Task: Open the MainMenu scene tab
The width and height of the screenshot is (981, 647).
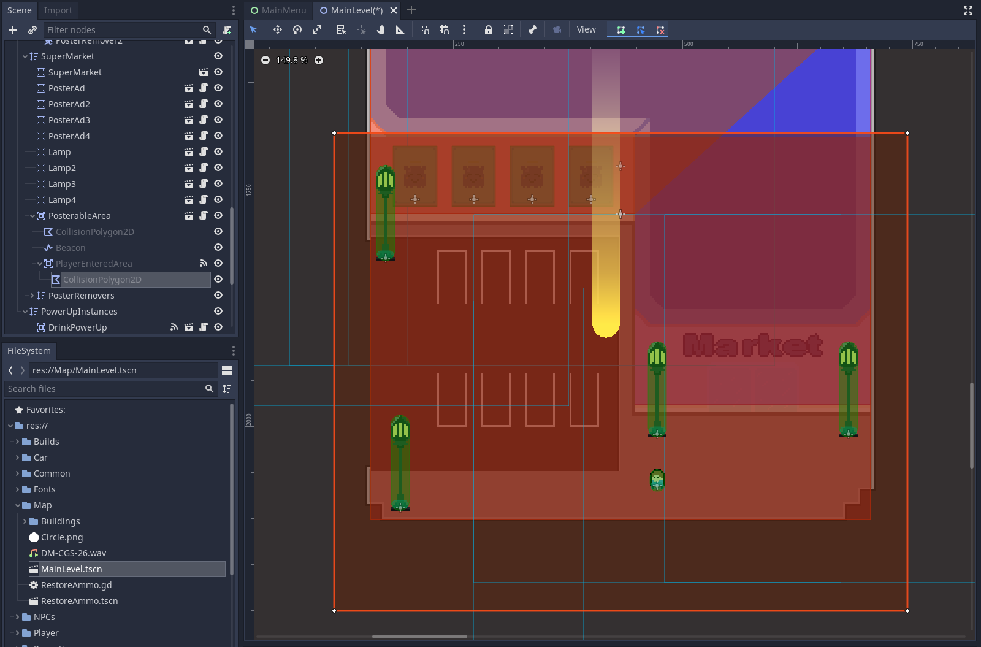Action: pos(279,10)
